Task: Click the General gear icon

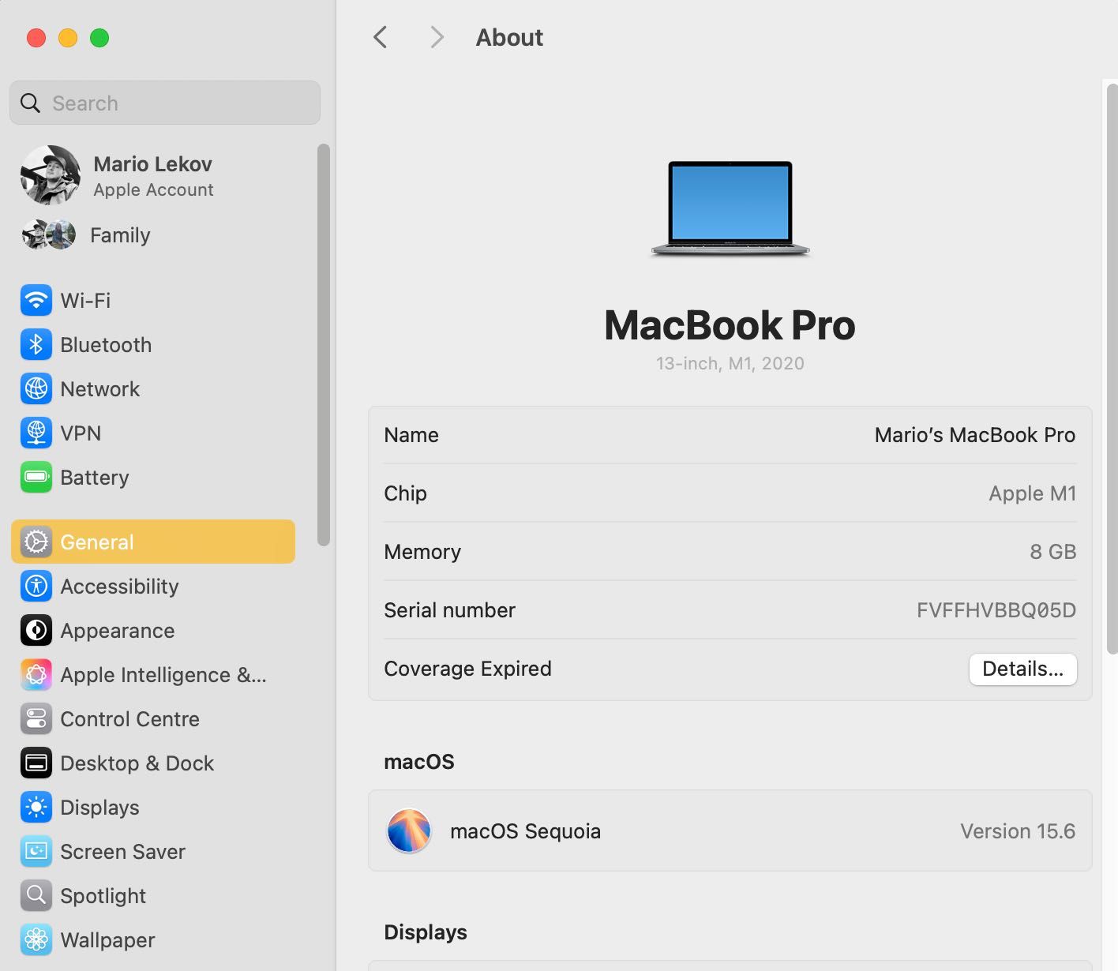Action: pos(36,542)
